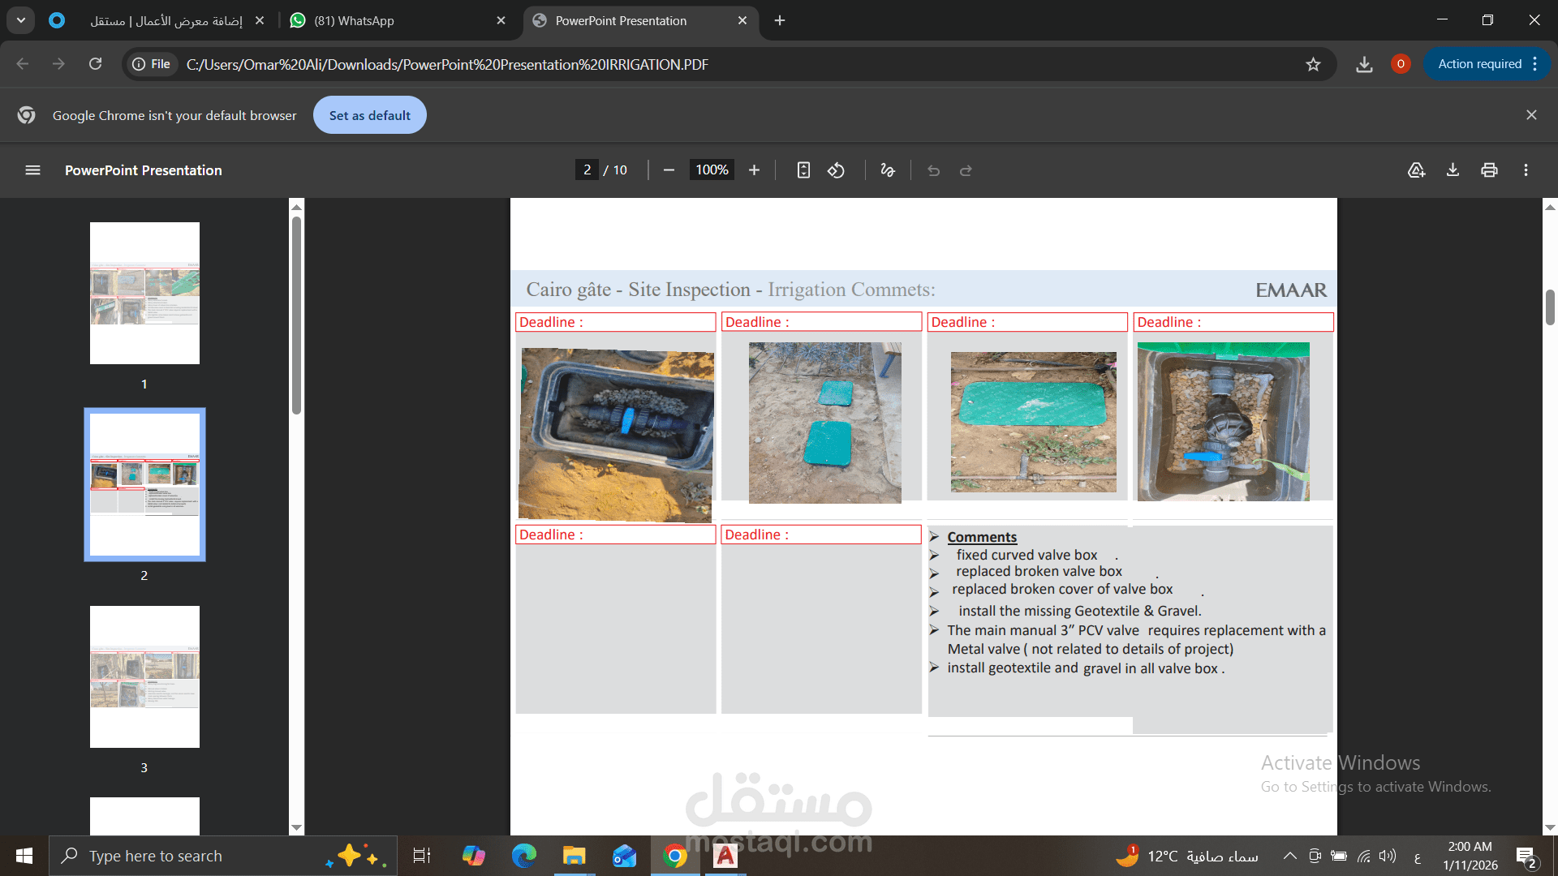
Task: Bookmark this page with star icon
Action: coord(1313,64)
